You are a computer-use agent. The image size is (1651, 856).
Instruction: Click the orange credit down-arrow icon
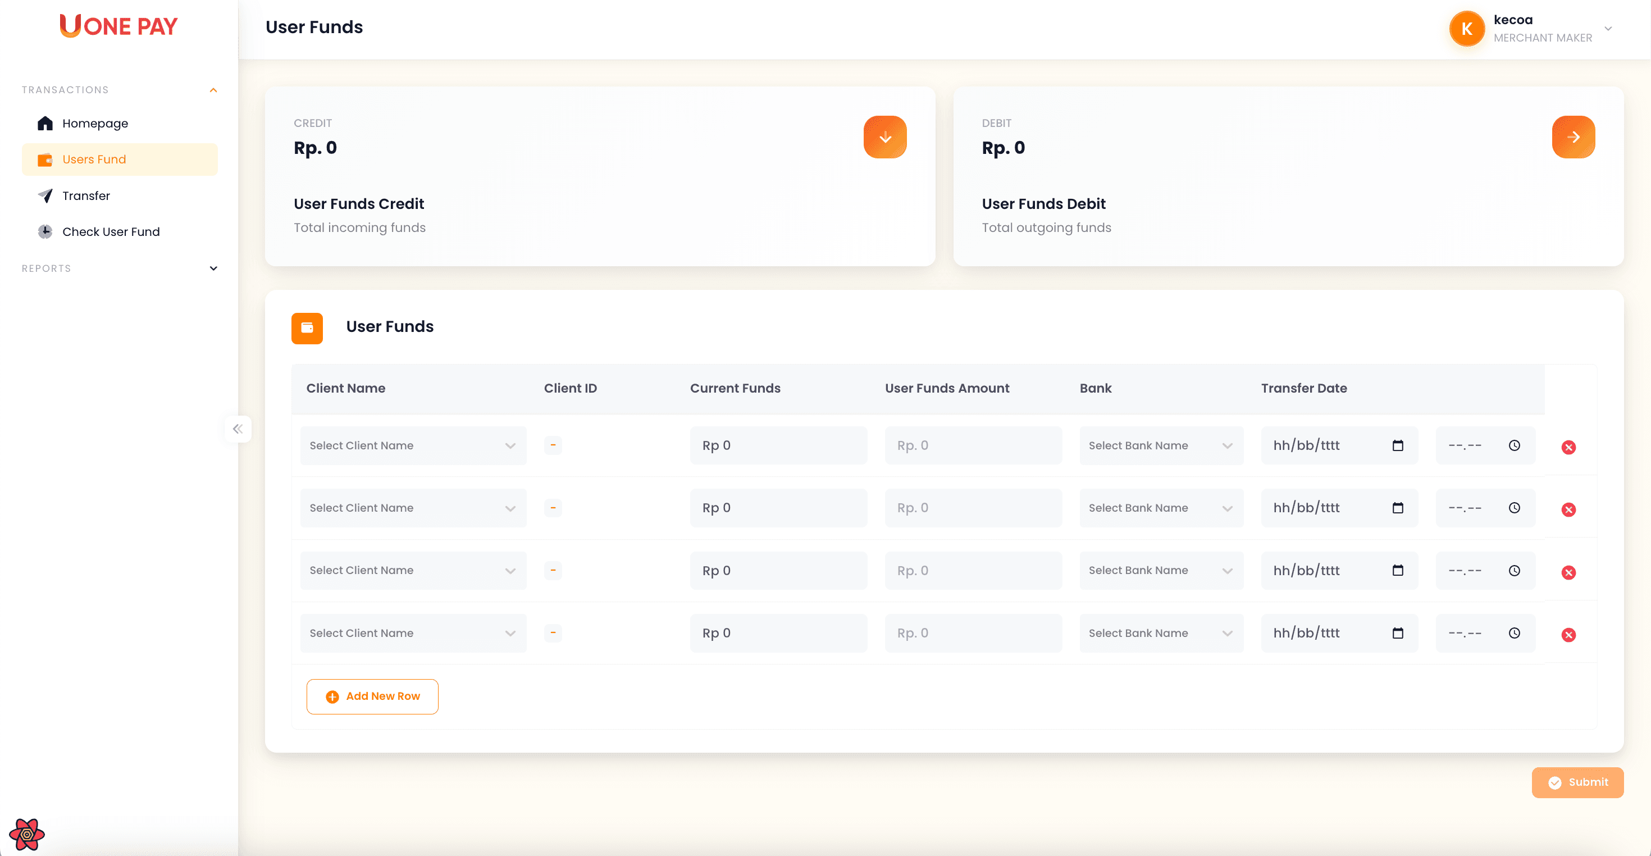[x=884, y=137]
